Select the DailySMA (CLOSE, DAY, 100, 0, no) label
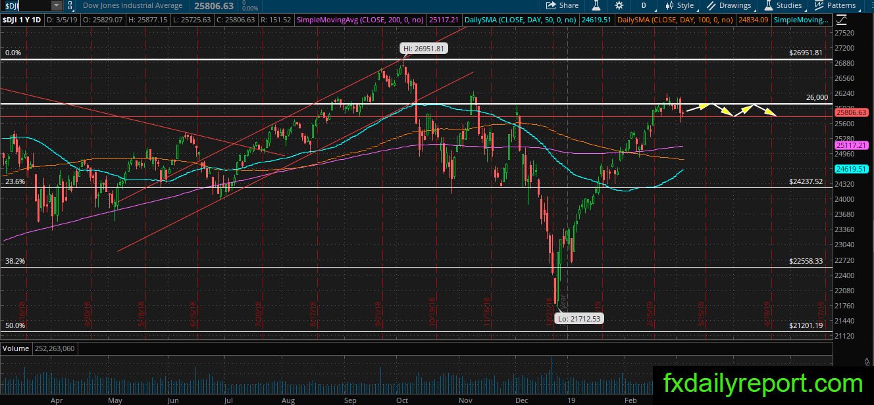The height and width of the screenshot is (405, 874). 676,20
